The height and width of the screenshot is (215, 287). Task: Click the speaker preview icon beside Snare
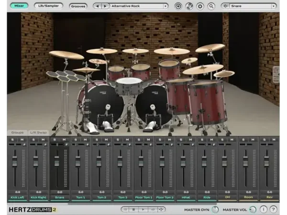coord(225,6)
